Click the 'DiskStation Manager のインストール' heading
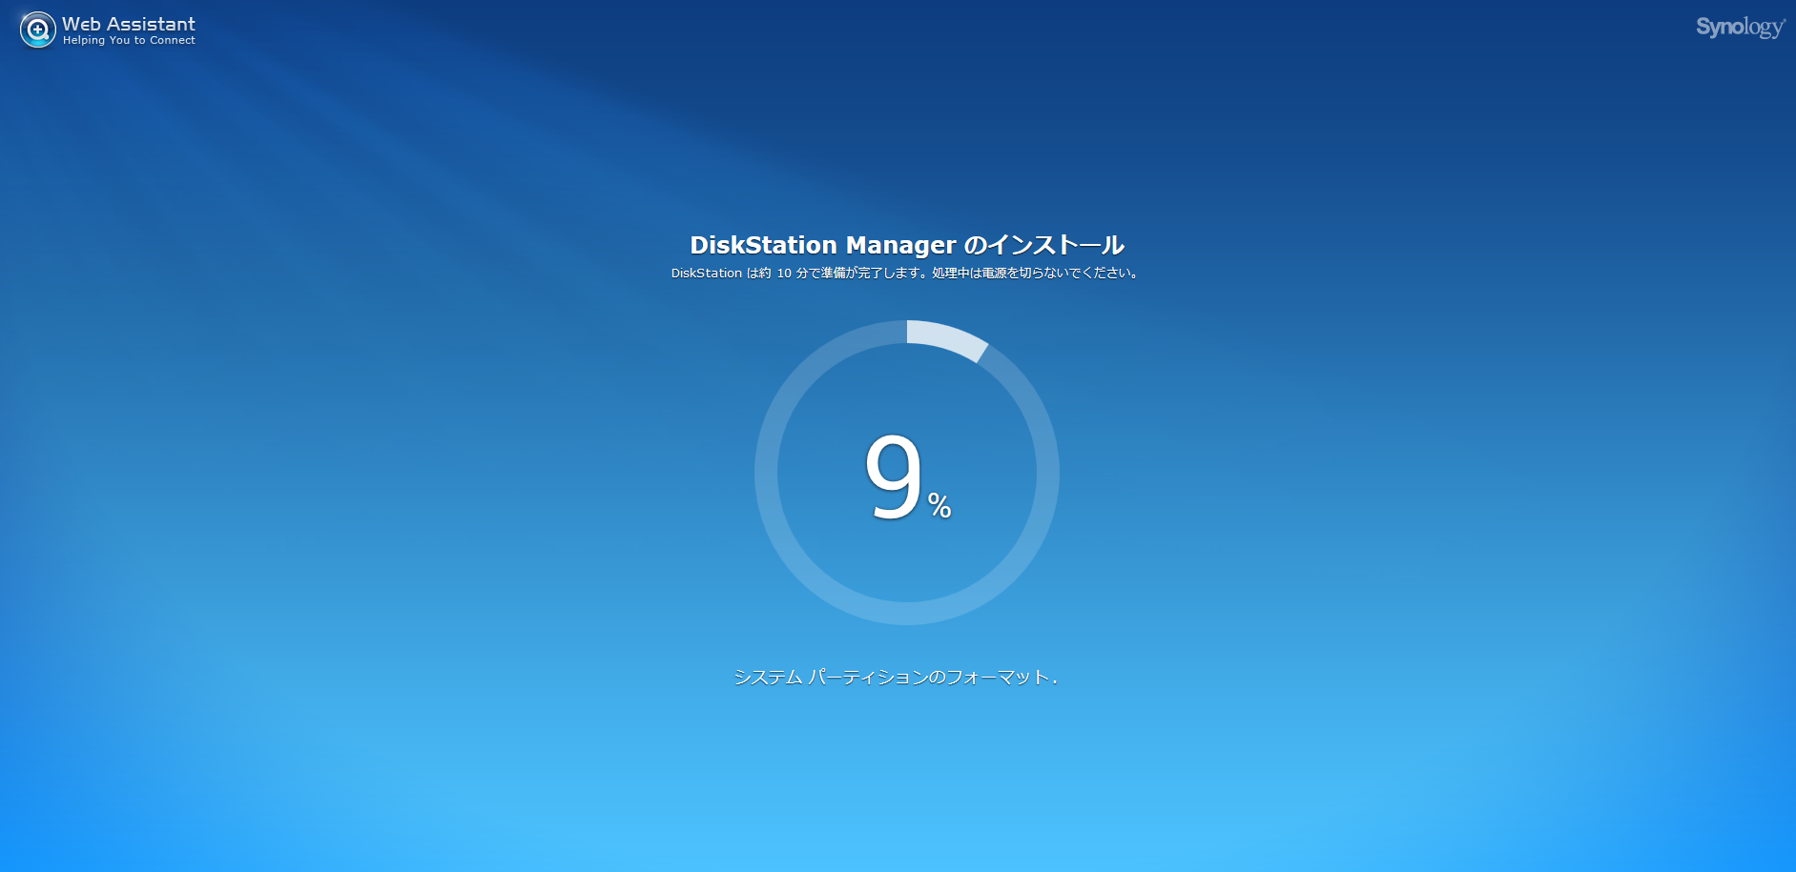Screen dimensions: 1796x872 (x=907, y=245)
